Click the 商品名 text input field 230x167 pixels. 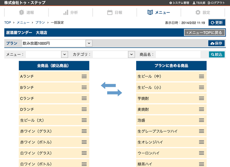click(x=178, y=54)
